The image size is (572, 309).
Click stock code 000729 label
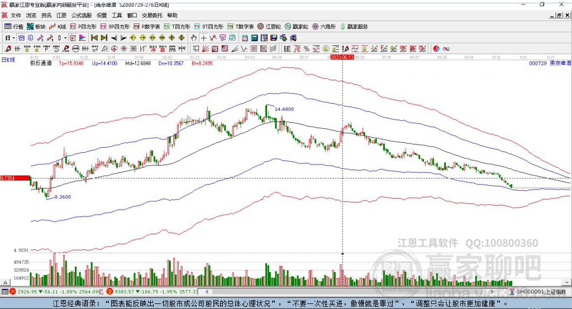538,64
